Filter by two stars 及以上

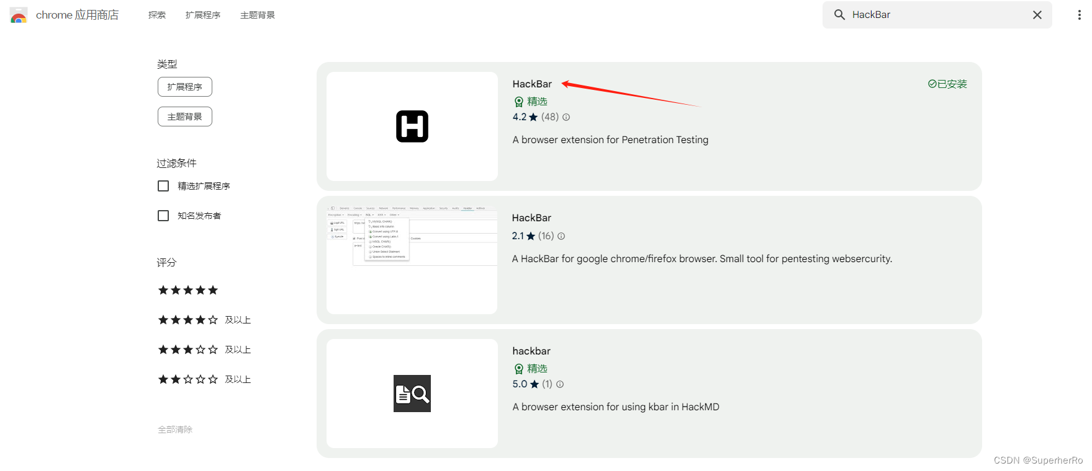point(204,379)
